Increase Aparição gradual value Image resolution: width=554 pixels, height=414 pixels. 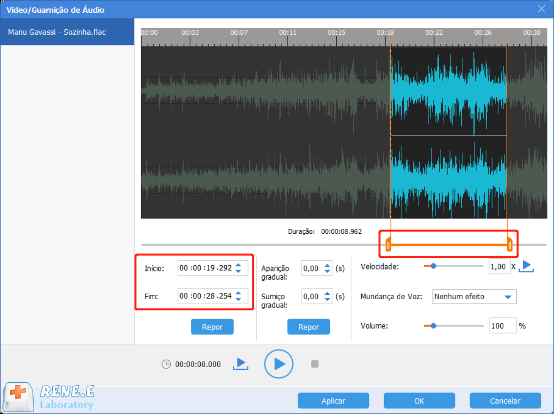tap(327, 265)
